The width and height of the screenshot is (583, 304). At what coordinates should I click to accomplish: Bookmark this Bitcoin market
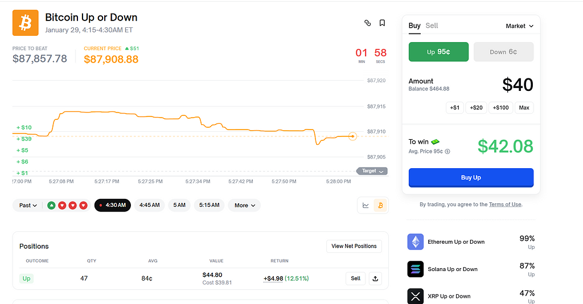(x=382, y=23)
